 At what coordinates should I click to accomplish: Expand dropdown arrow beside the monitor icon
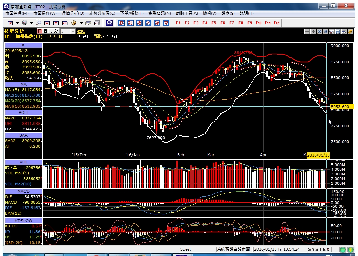pyautogui.click(x=31, y=23)
